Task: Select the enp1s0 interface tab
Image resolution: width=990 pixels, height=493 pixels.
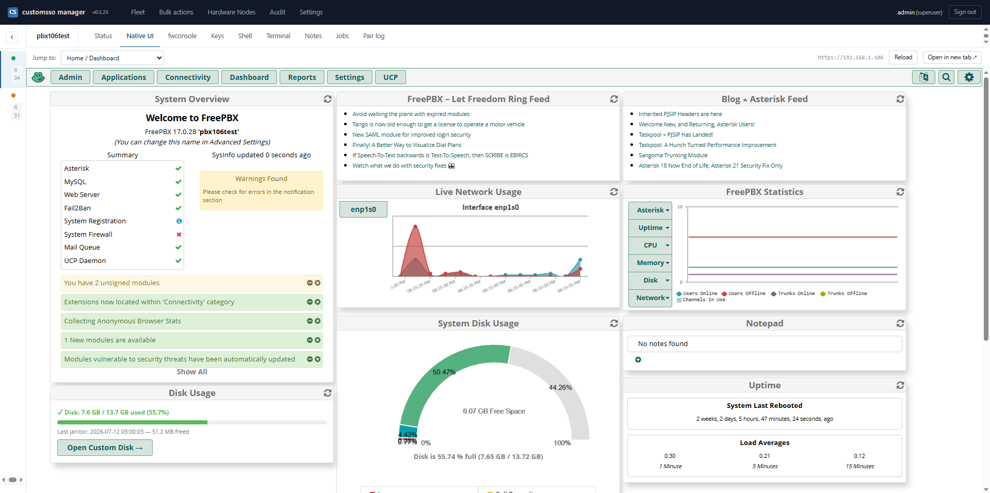Action: (x=363, y=209)
